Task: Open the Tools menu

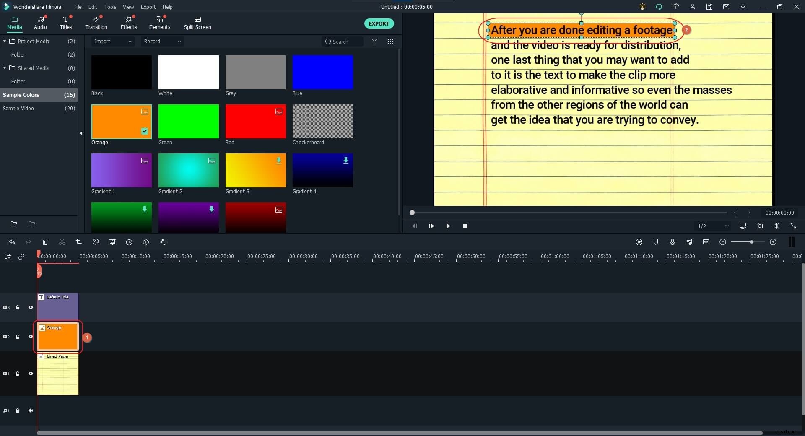Action: click(x=110, y=7)
